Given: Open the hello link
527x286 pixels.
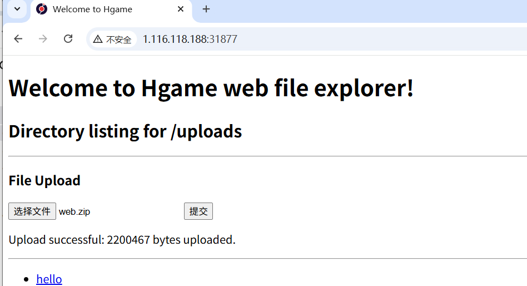Looking at the screenshot, I should (x=49, y=279).
